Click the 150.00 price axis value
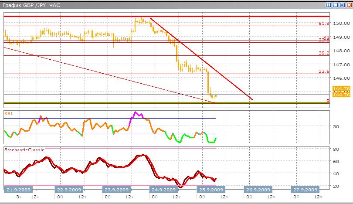Screen dimensions: 353x204 pyautogui.click(x=340, y=24)
